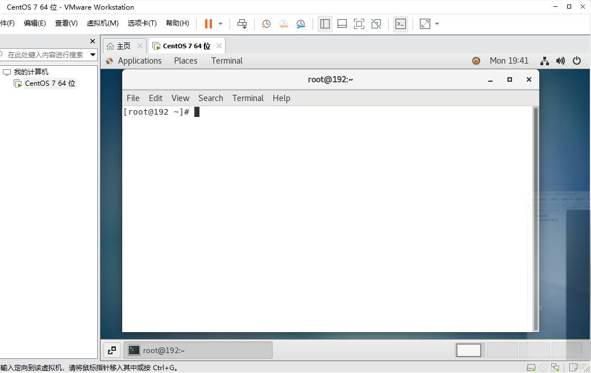Open the snapshot manager
The width and height of the screenshot is (591, 373).
click(x=301, y=24)
